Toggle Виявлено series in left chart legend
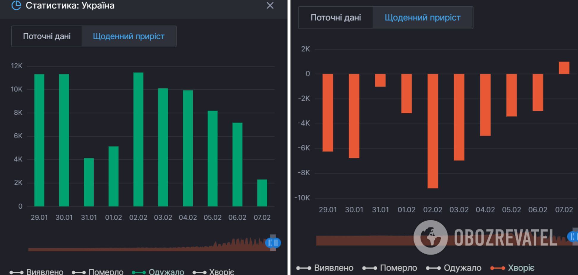 [37, 271]
